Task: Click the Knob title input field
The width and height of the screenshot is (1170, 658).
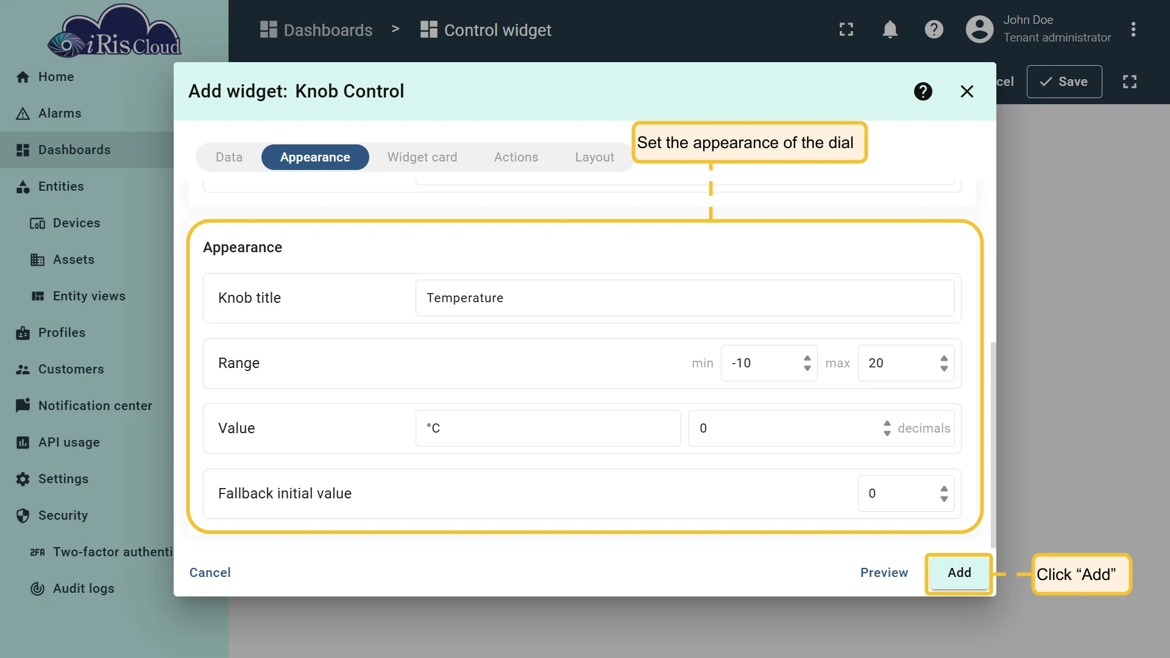Action: click(x=685, y=298)
